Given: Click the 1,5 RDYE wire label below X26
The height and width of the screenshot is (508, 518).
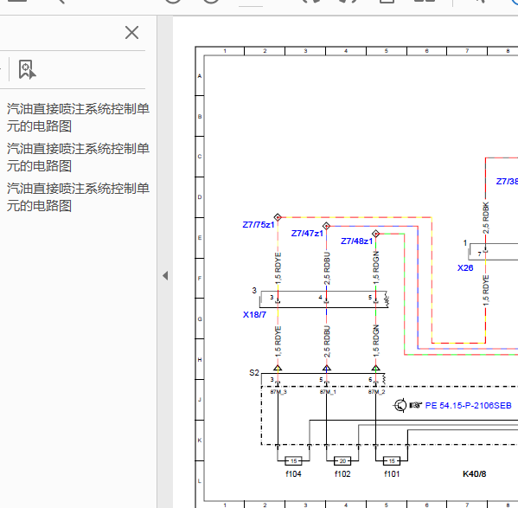Looking at the screenshot, I should [486, 290].
